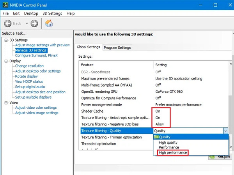
Task: Click the Setting column header
Action: pyautogui.click(x=191, y=65)
